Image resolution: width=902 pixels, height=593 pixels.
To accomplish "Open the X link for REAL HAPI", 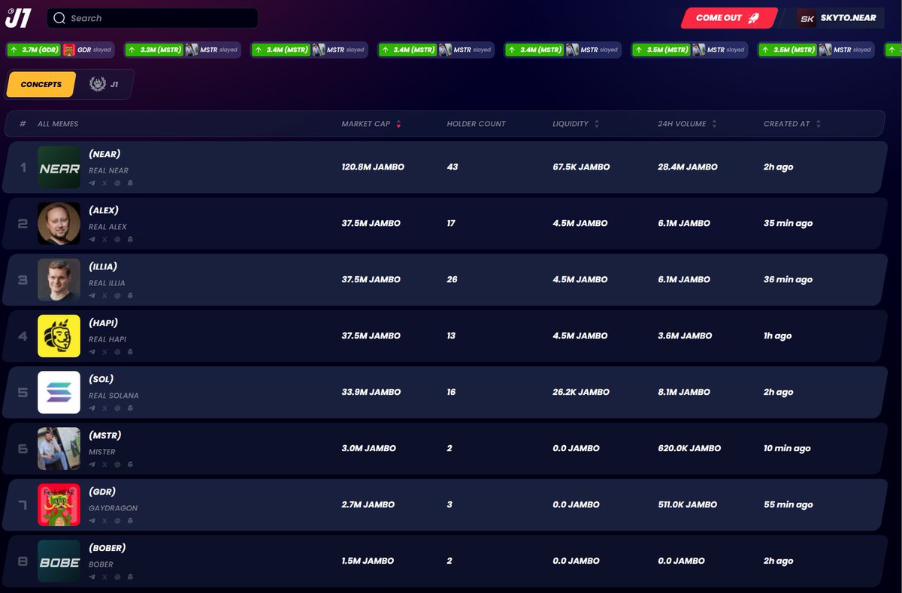I will 104,352.
